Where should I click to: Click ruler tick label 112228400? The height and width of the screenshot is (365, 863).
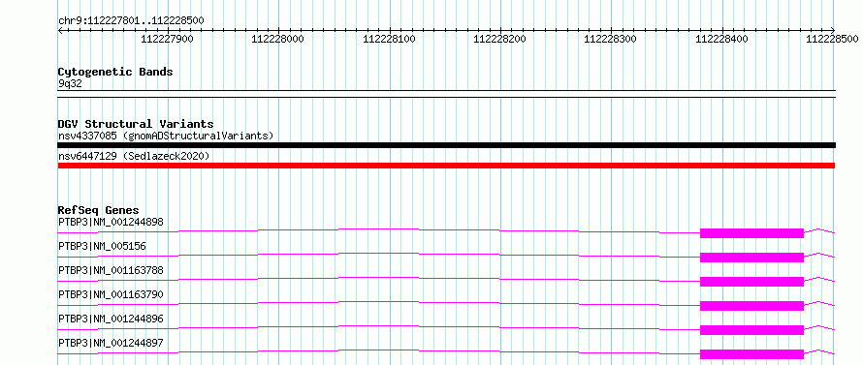point(721,39)
